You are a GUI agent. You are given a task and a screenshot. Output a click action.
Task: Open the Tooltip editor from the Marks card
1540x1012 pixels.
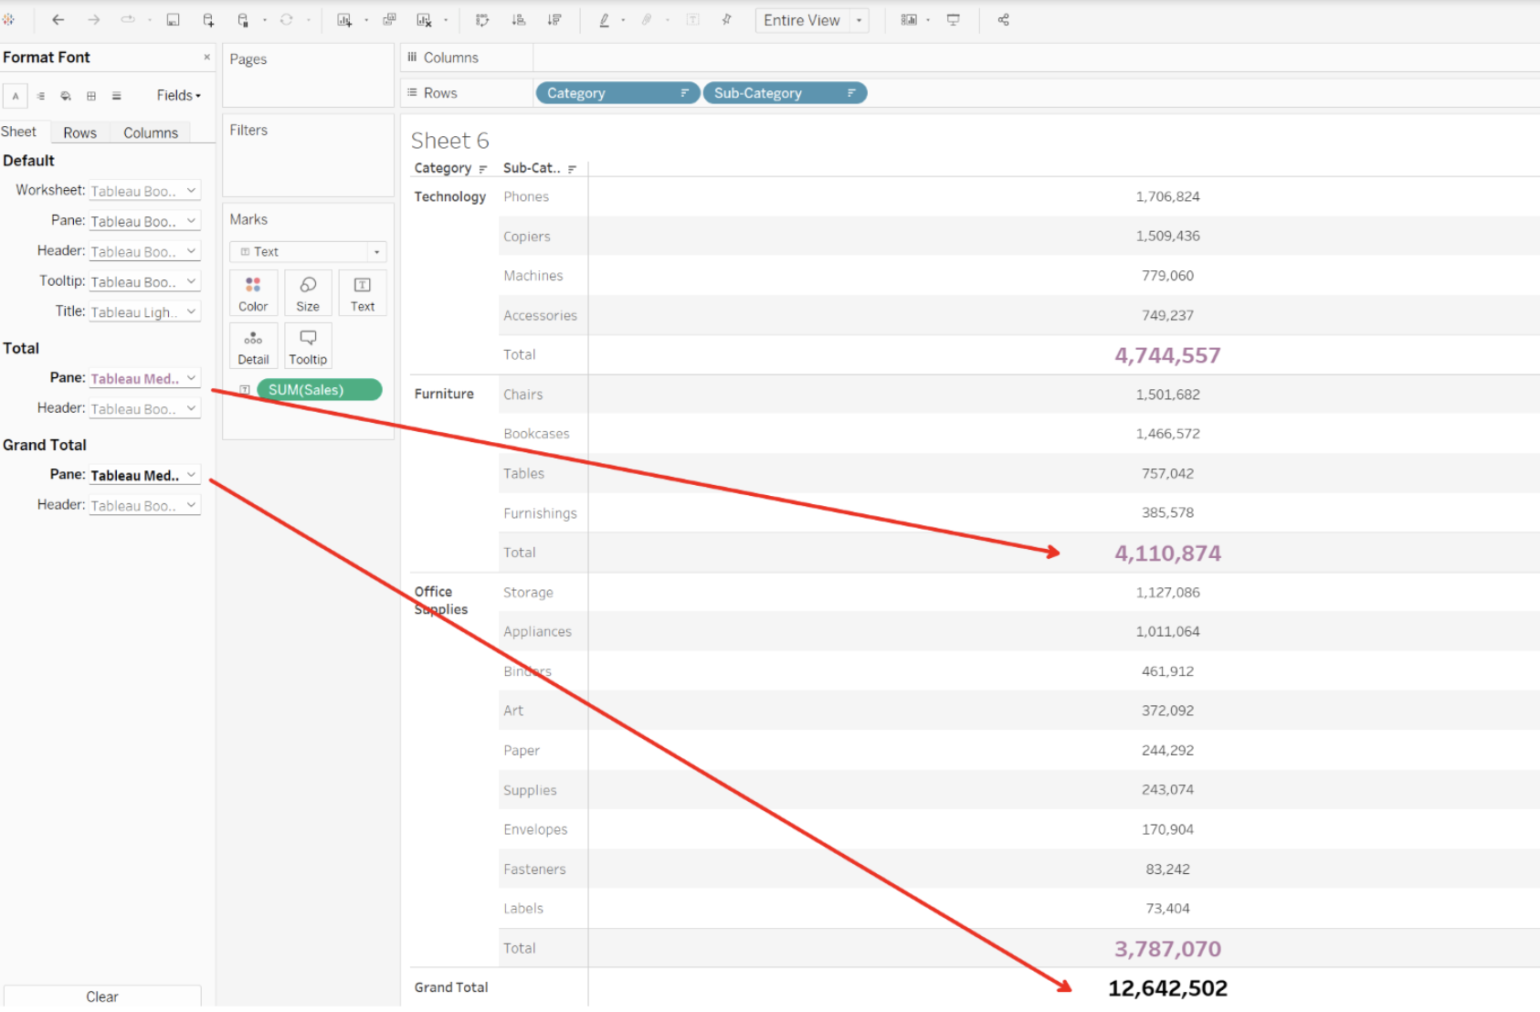coord(308,345)
